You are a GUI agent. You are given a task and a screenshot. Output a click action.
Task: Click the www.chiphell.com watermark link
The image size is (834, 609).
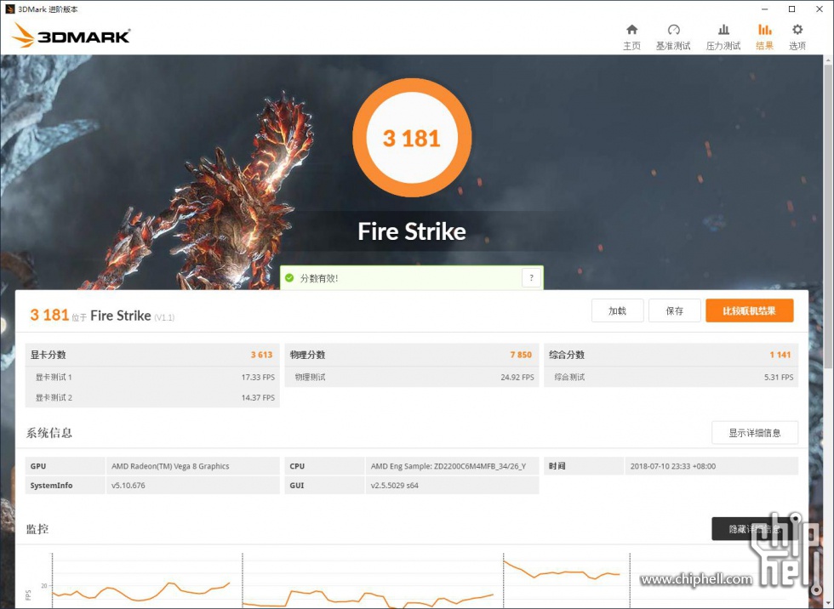[697, 577]
